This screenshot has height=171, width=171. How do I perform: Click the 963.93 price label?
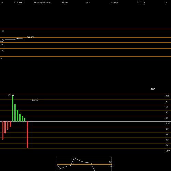point(35,100)
